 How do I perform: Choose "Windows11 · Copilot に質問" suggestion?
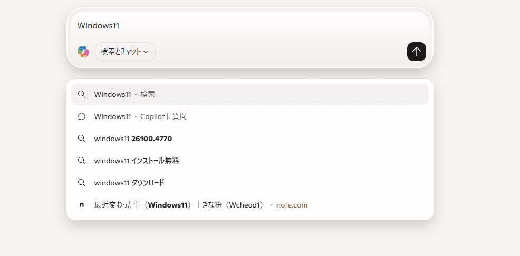(x=250, y=116)
